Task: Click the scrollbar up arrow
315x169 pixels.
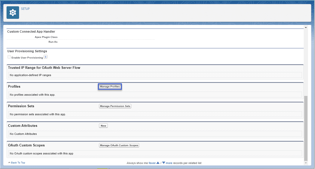Action: tap(306, 27)
